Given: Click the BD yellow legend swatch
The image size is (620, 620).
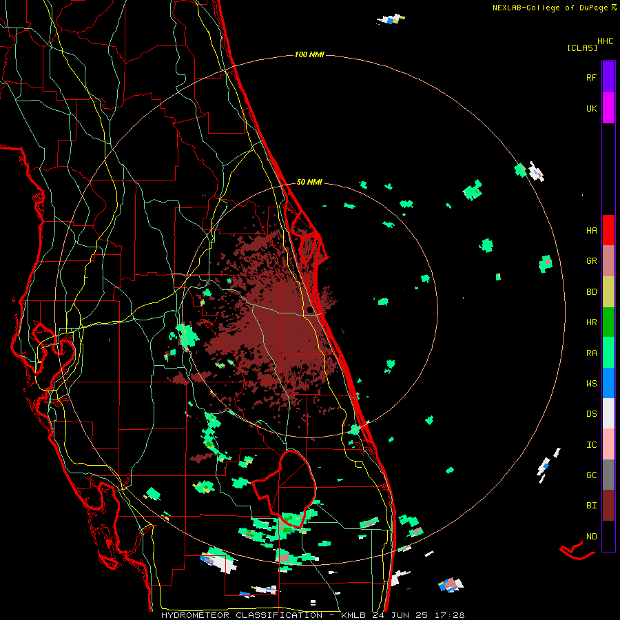Looking at the screenshot, I should (608, 292).
